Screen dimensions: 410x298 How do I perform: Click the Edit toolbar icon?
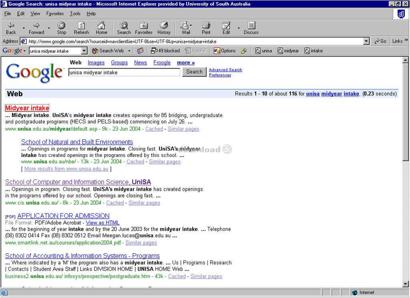coord(226,28)
